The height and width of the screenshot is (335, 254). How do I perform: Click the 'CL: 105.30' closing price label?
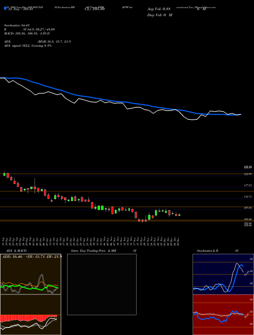click(x=94, y=9)
